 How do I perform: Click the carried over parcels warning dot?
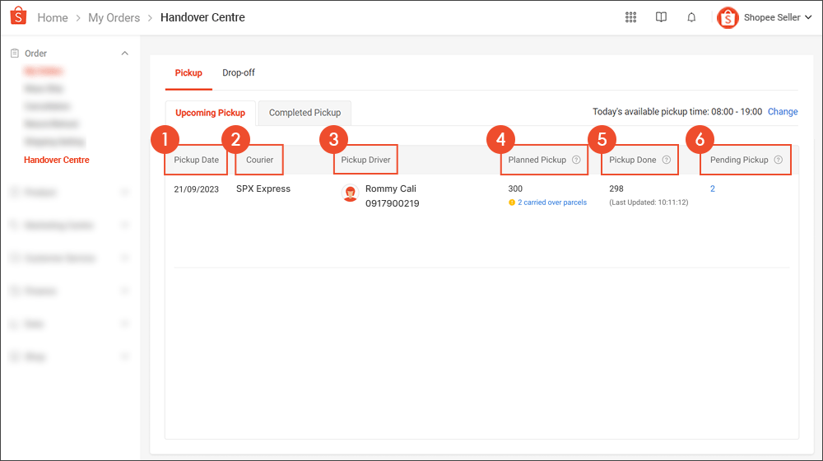[512, 203]
